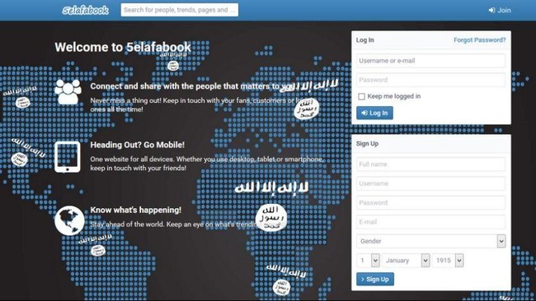The height and width of the screenshot is (301, 536).
Task: Open the birth day dropdown showing 1
Action: pos(368,261)
